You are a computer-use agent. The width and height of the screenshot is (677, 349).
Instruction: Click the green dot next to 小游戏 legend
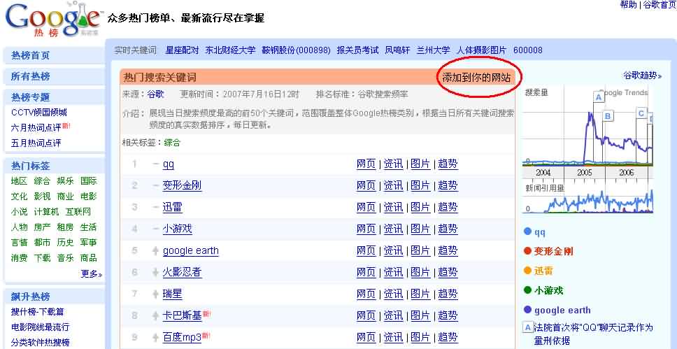[527, 290]
